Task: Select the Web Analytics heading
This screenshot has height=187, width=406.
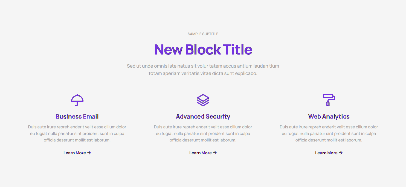Action: coord(329,117)
